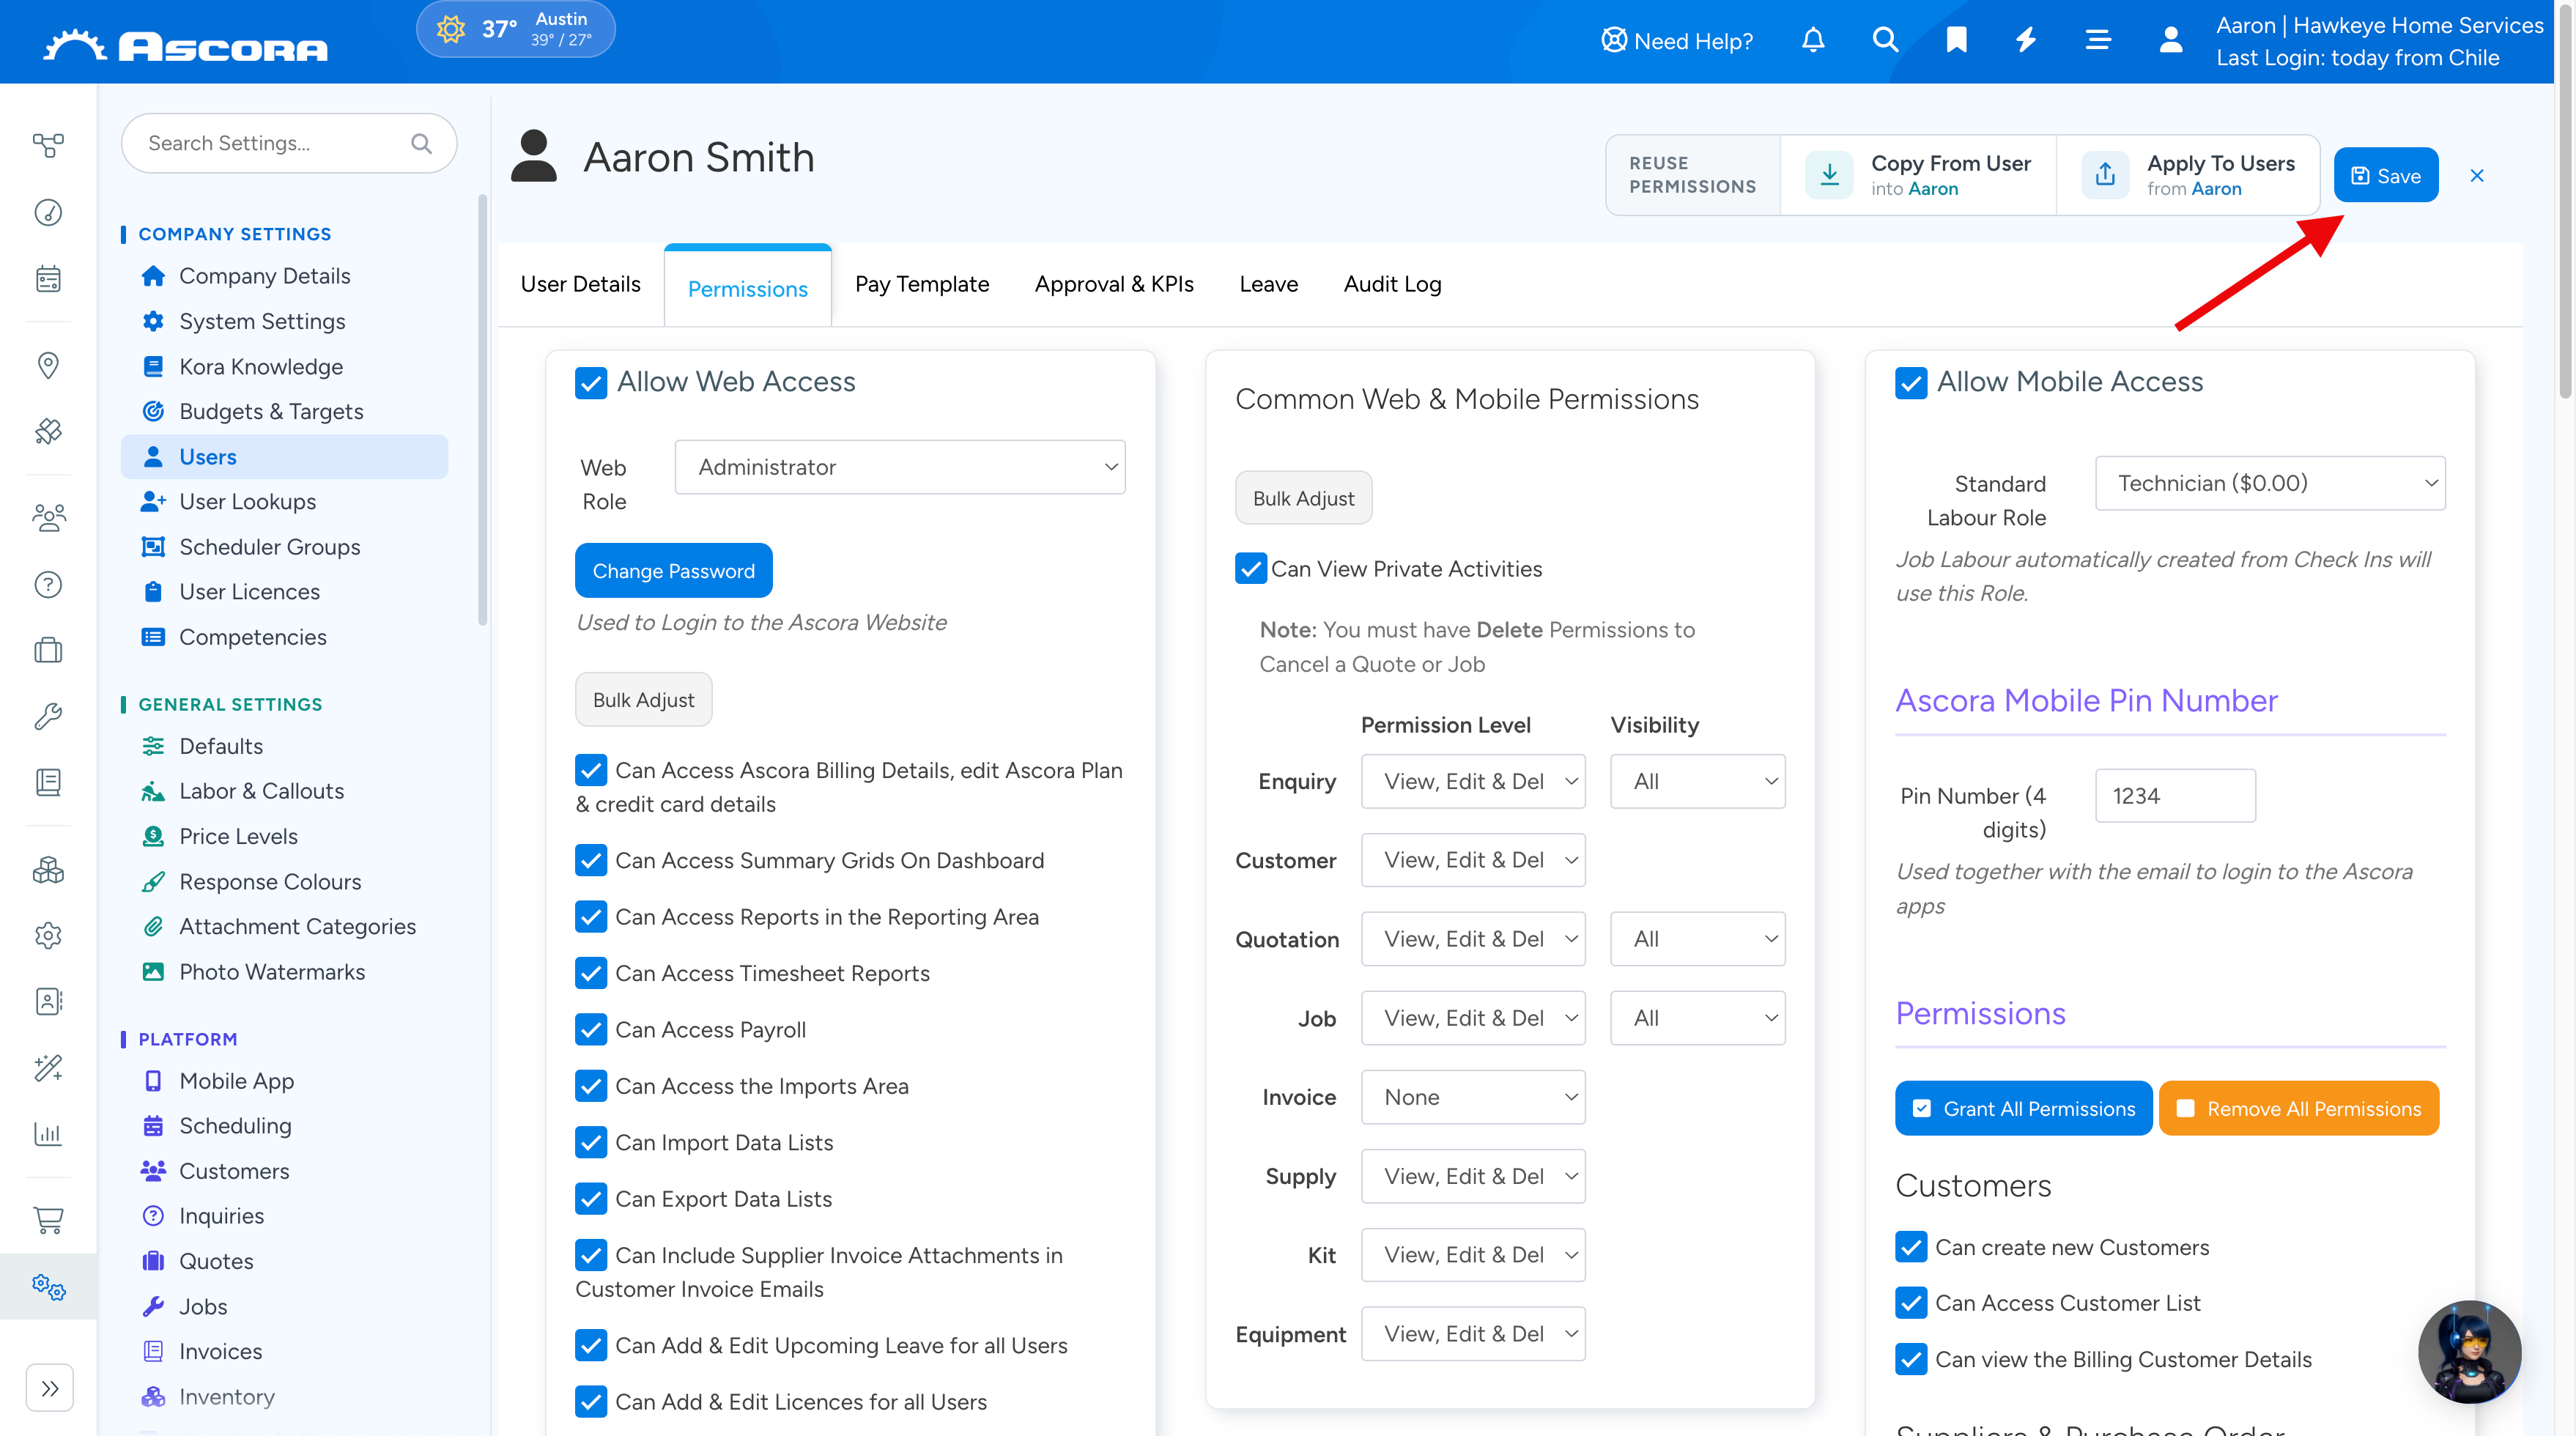Open the boxes inventory icon in left rail
The height and width of the screenshot is (1436, 2576).
[48, 870]
